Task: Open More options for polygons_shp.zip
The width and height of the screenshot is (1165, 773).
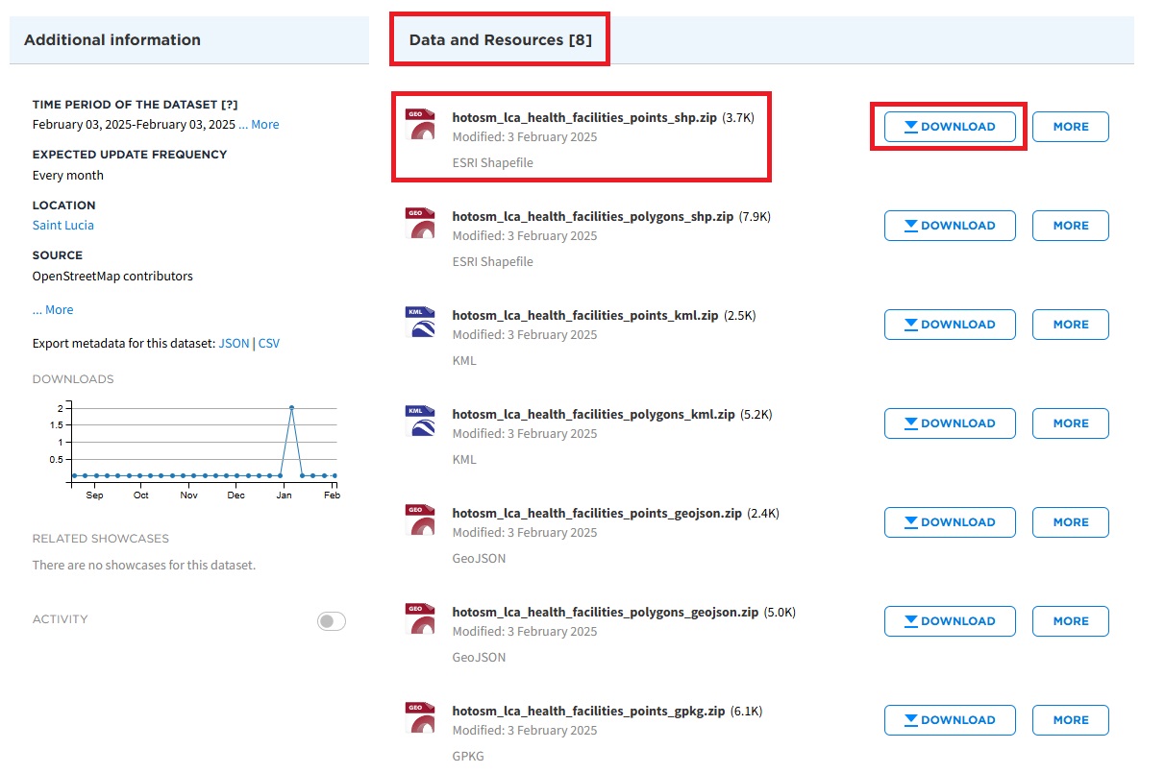Action: [x=1071, y=226]
